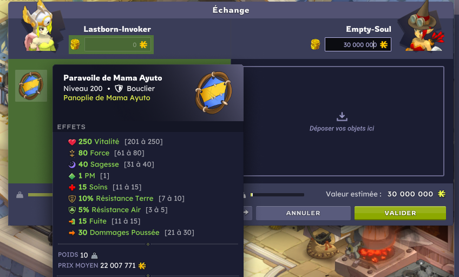Click the Paravoile shield item slot
Image resolution: width=459 pixels, height=277 pixels.
[31, 85]
